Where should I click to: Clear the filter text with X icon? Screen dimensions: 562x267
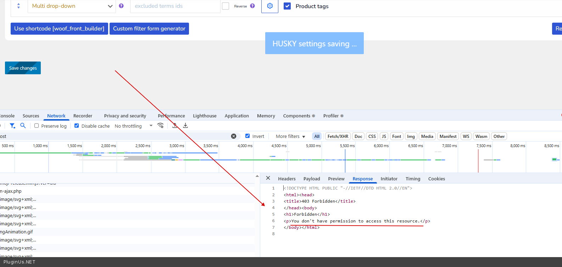(x=234, y=136)
